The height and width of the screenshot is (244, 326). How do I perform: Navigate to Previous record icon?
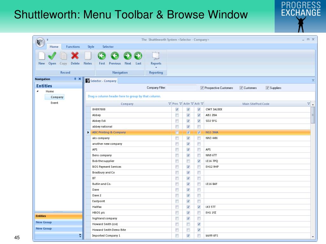[115, 56]
